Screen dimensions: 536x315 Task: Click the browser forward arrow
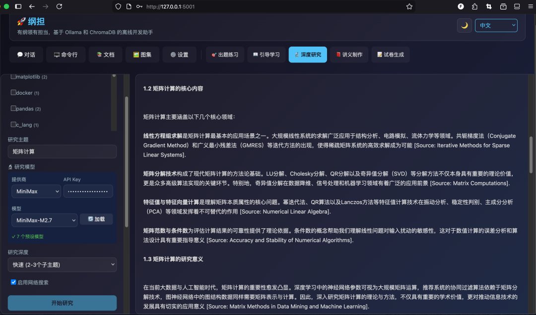[46, 6]
